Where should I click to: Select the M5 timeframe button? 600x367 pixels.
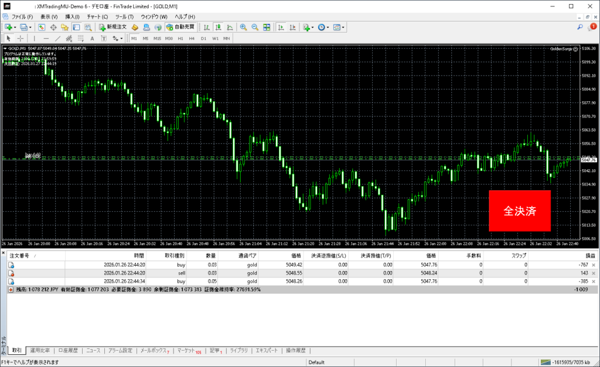(145, 38)
